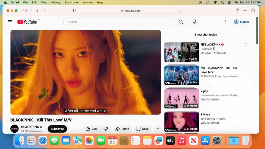Open YouTube settings three-dot icon
The image size is (265, 149).
[x=226, y=22]
